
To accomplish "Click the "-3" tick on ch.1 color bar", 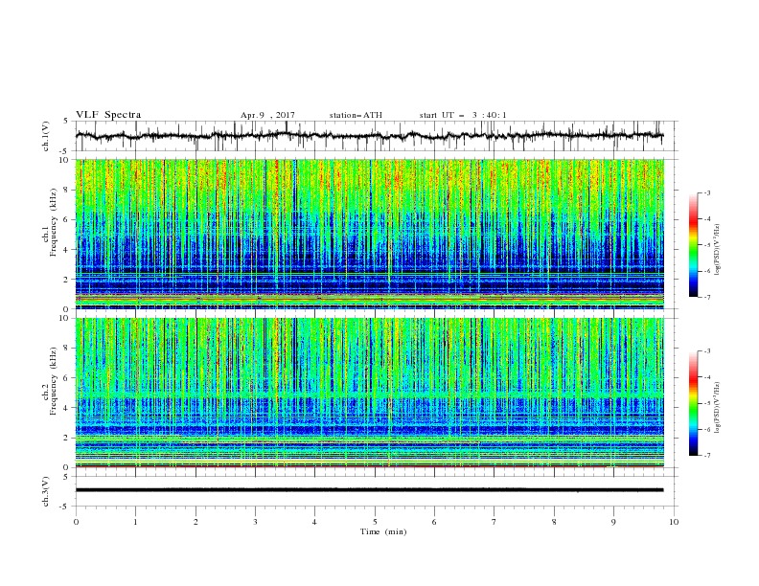I will (706, 192).
